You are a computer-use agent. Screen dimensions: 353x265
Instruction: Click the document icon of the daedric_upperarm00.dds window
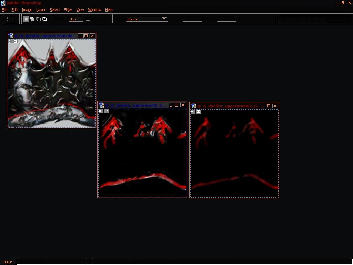point(11,36)
